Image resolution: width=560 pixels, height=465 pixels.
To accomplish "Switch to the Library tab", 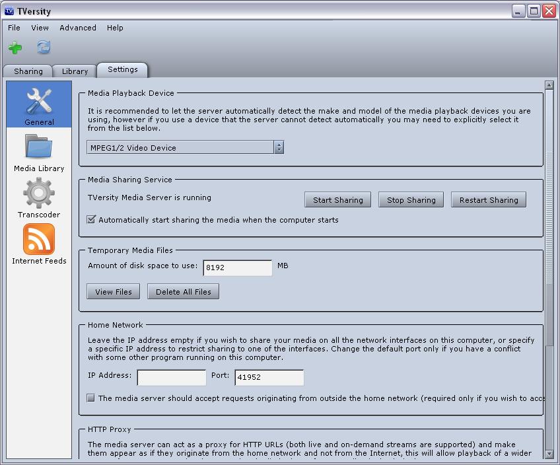I will 75,71.
